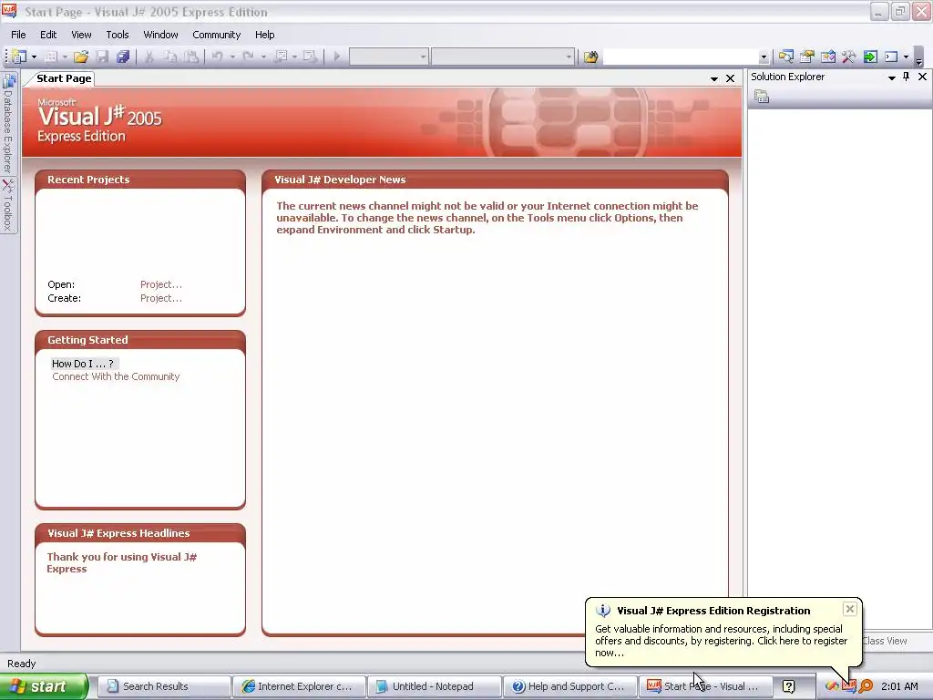This screenshot has width=933, height=700.
Task: Open the Properties Window toolbar icon
Action: 807,57
